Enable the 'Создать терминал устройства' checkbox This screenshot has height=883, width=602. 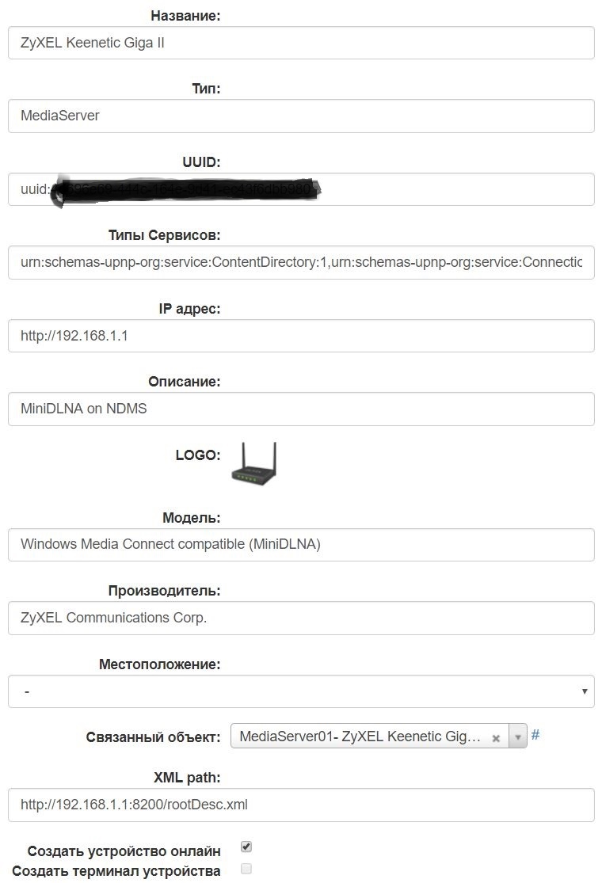click(x=246, y=869)
